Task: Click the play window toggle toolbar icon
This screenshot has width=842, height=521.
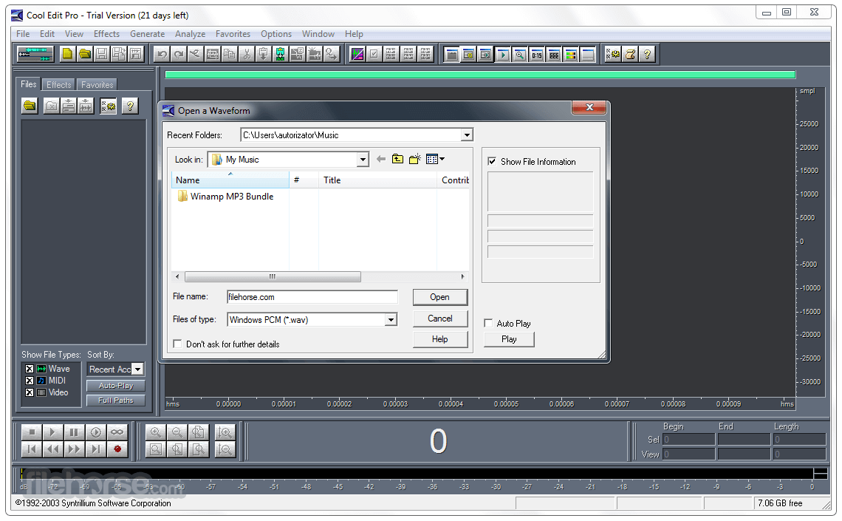Action: coord(503,54)
